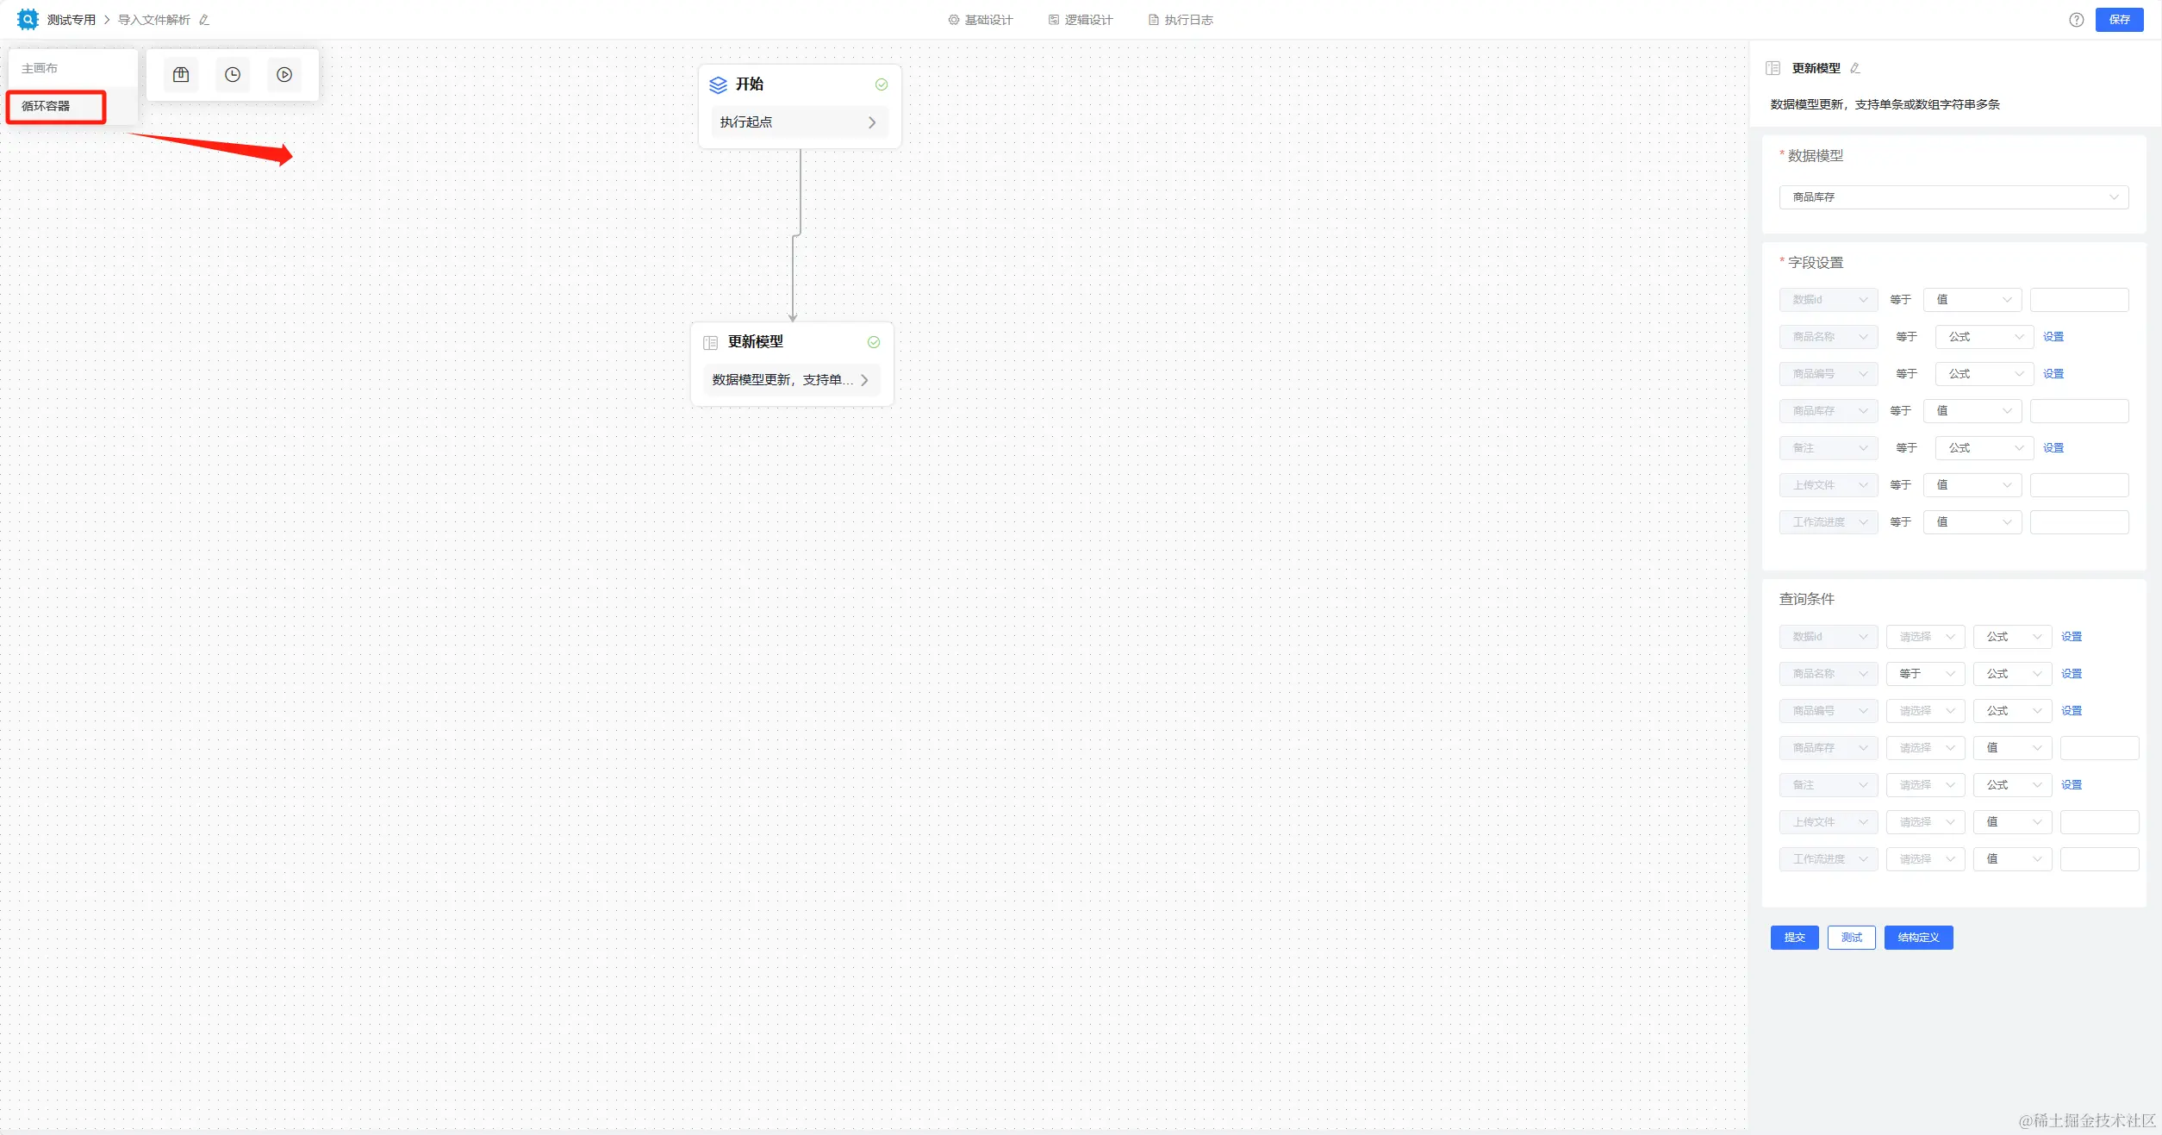Click the edit pencil beside the 更新模型 panel title
The image size is (2162, 1135).
[x=1855, y=68]
